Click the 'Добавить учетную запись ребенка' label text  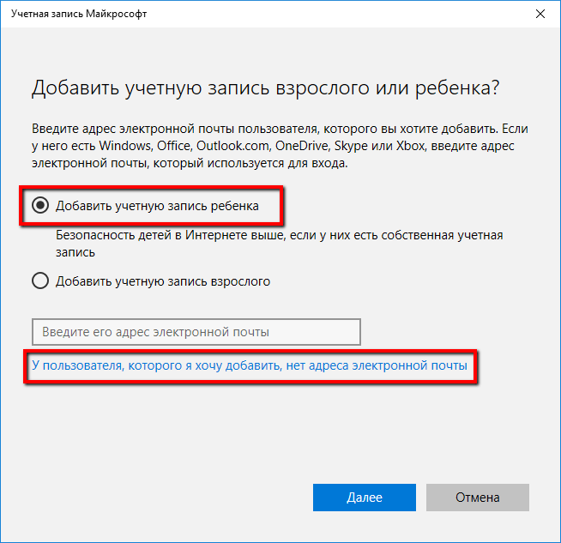157,206
